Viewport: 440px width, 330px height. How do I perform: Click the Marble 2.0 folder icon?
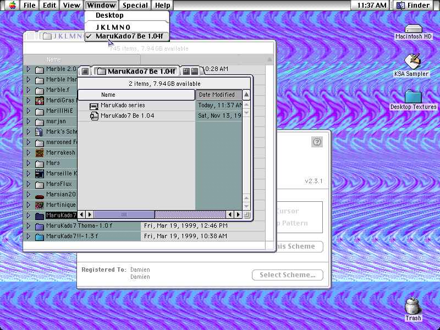pyautogui.click(x=40, y=70)
